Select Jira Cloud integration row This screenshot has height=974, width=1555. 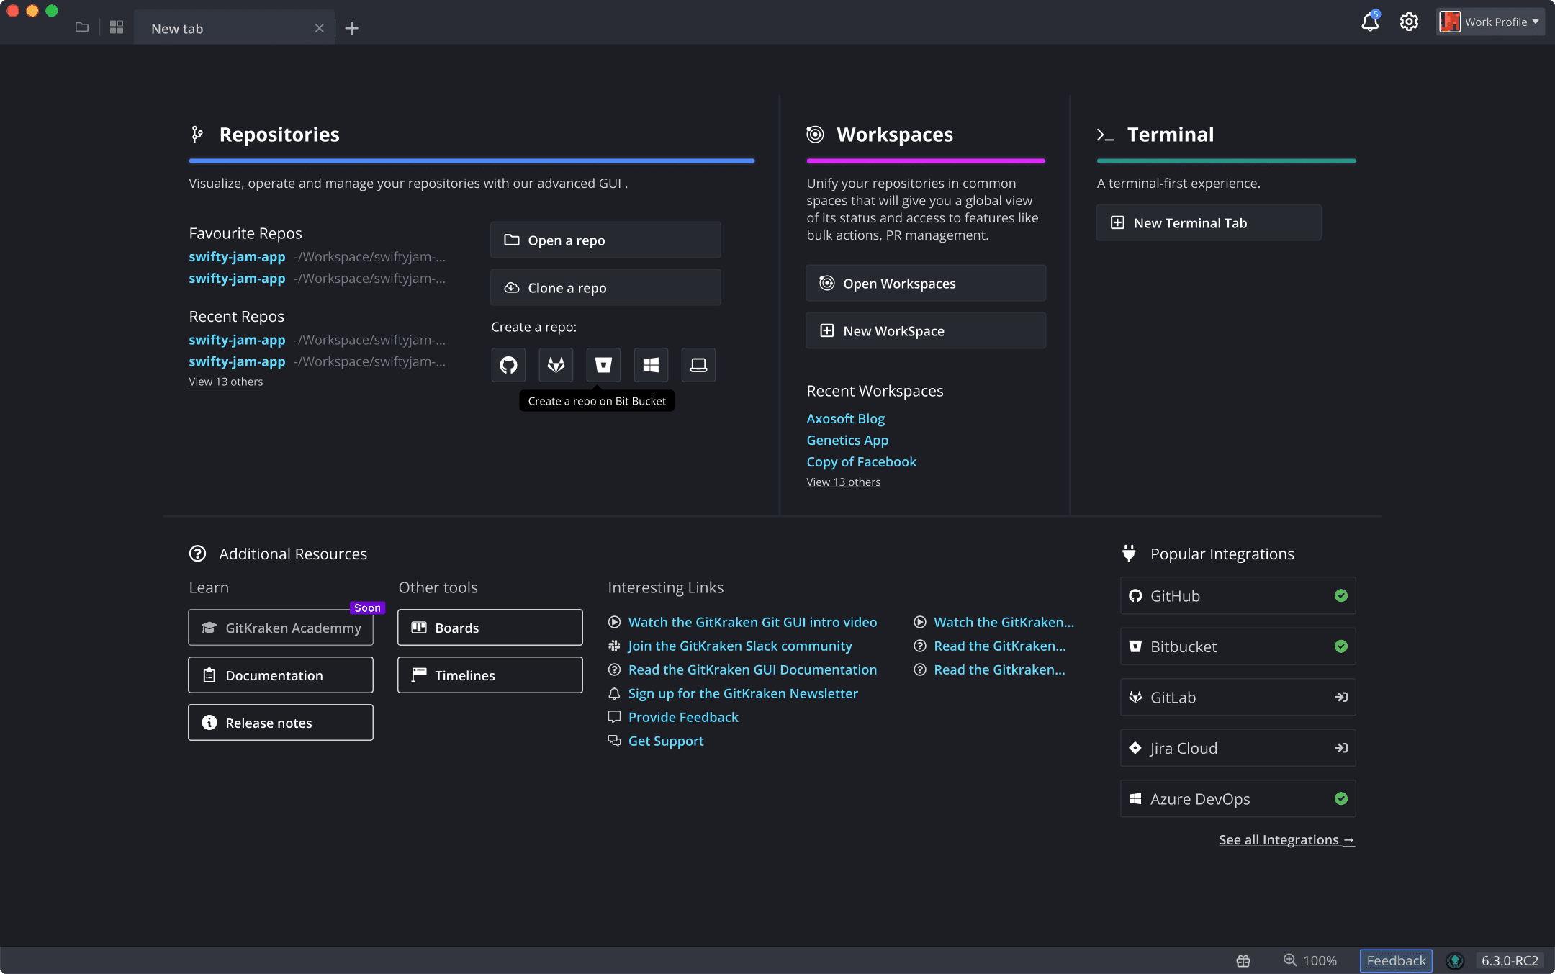(1238, 748)
